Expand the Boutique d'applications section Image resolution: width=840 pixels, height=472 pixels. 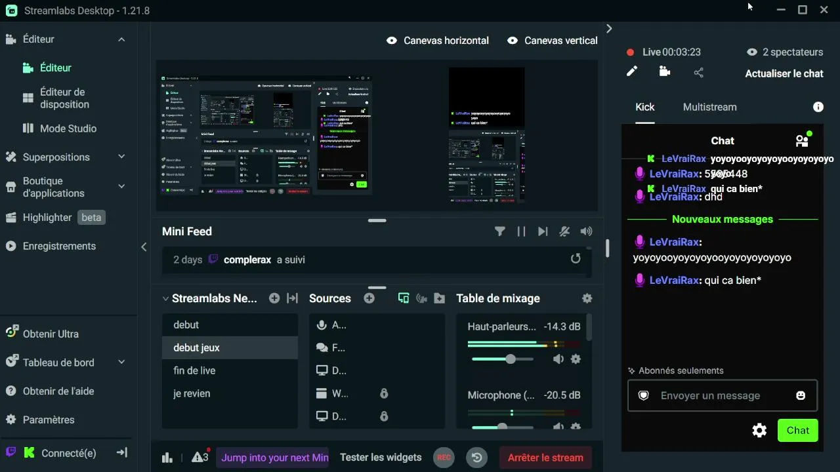[x=121, y=187]
